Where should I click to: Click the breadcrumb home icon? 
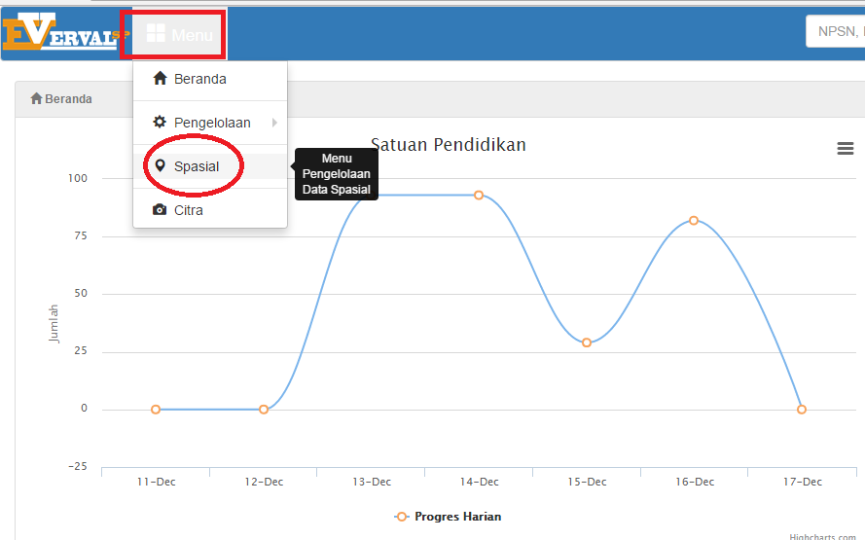tap(36, 98)
